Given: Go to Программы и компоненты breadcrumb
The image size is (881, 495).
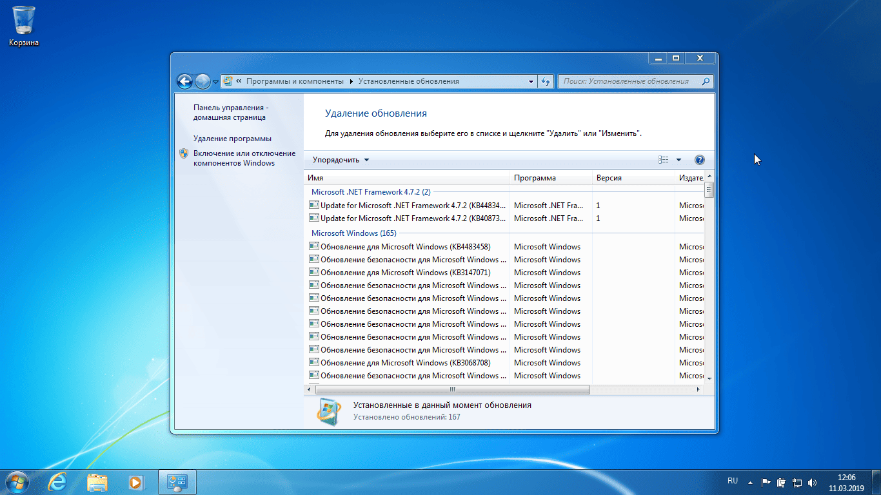Looking at the screenshot, I should click(295, 81).
